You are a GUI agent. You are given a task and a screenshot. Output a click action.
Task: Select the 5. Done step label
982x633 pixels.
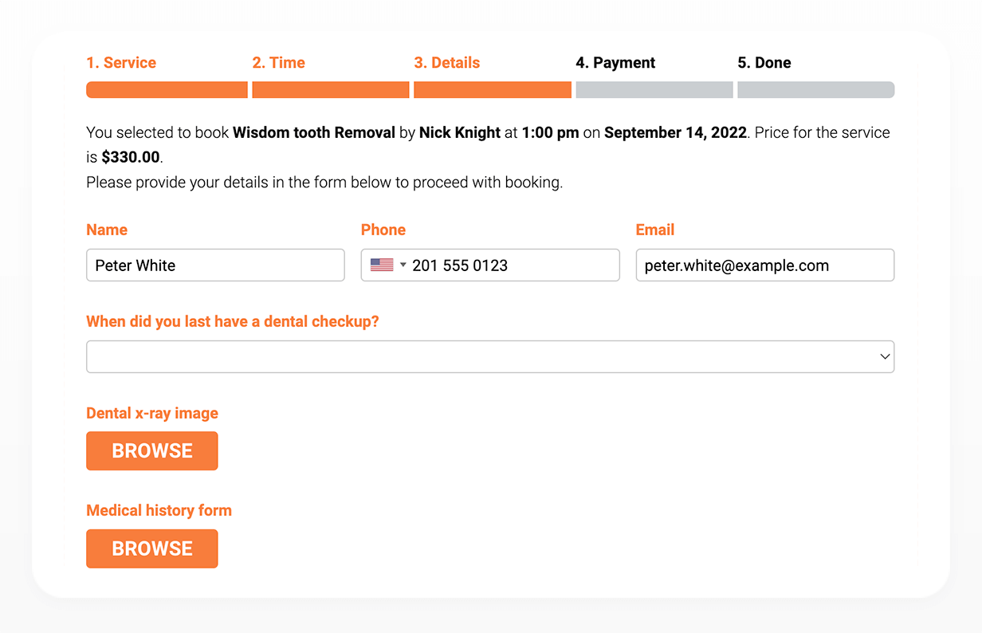click(x=764, y=63)
